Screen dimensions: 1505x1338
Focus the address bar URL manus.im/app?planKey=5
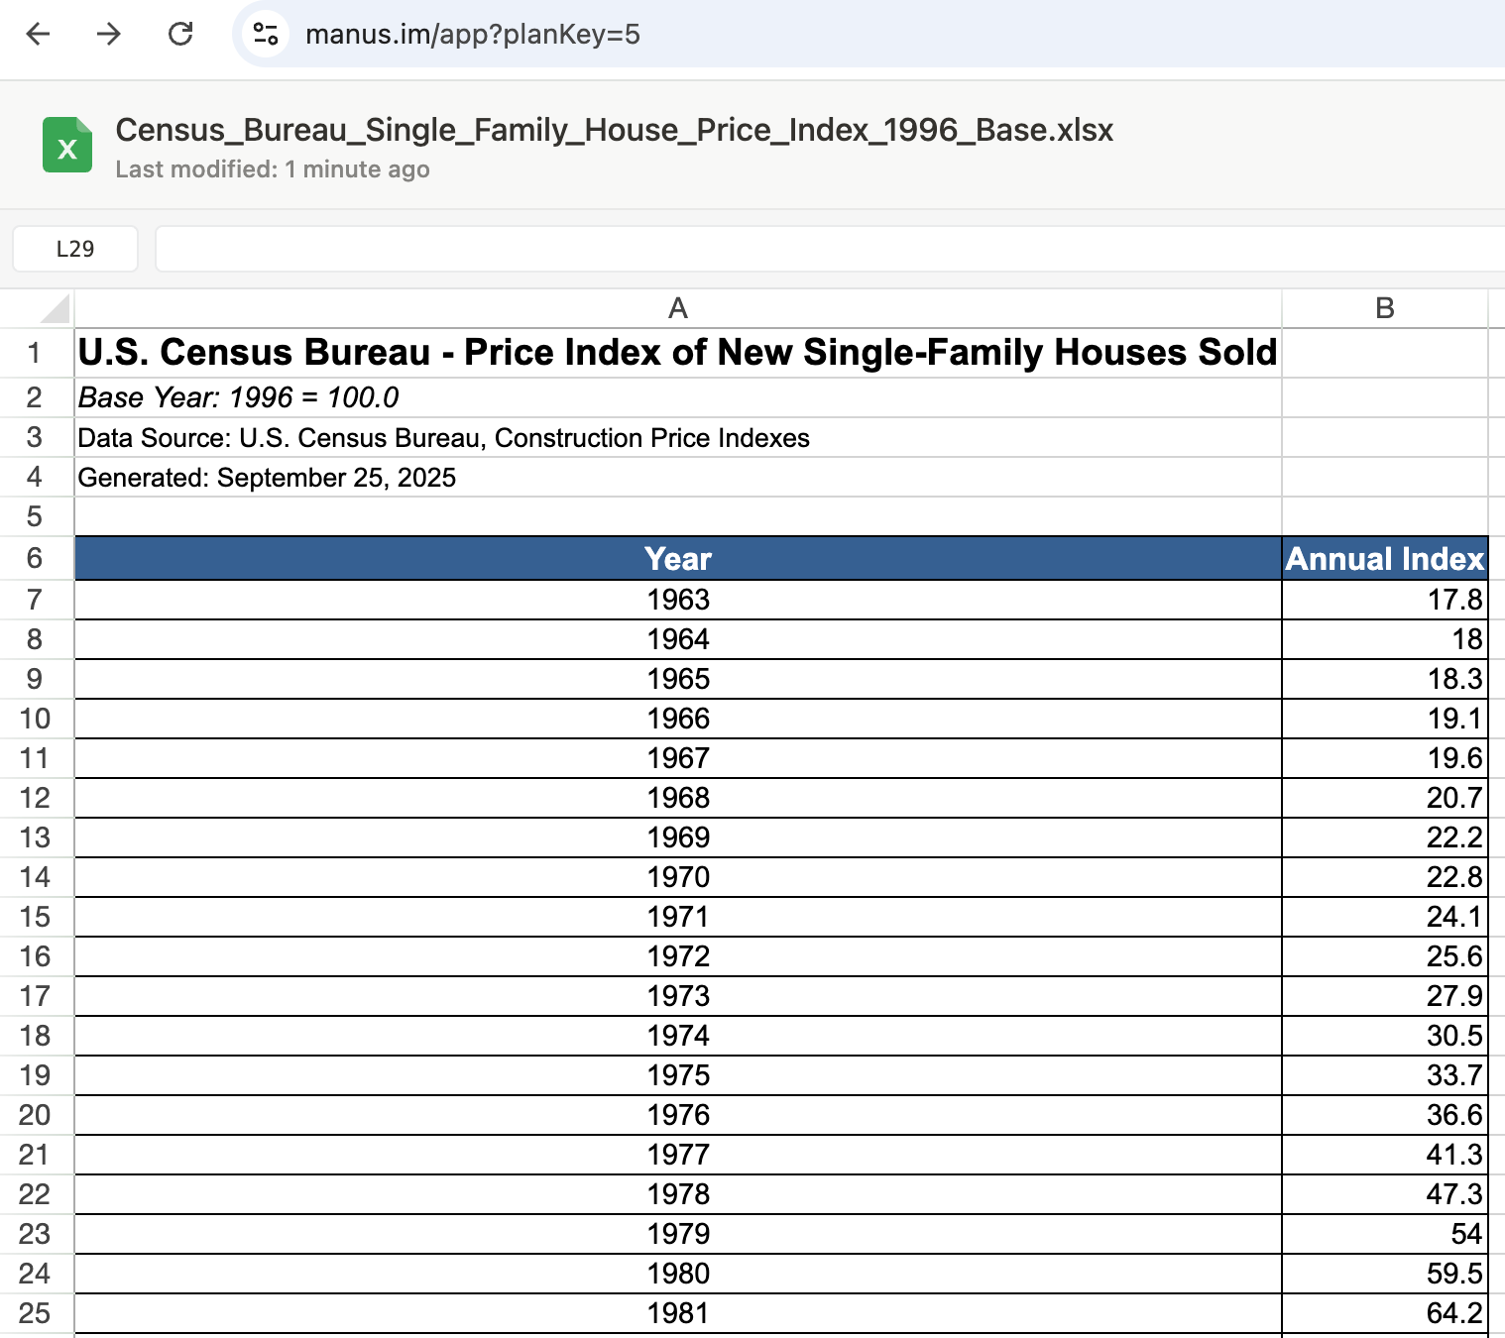click(x=472, y=35)
